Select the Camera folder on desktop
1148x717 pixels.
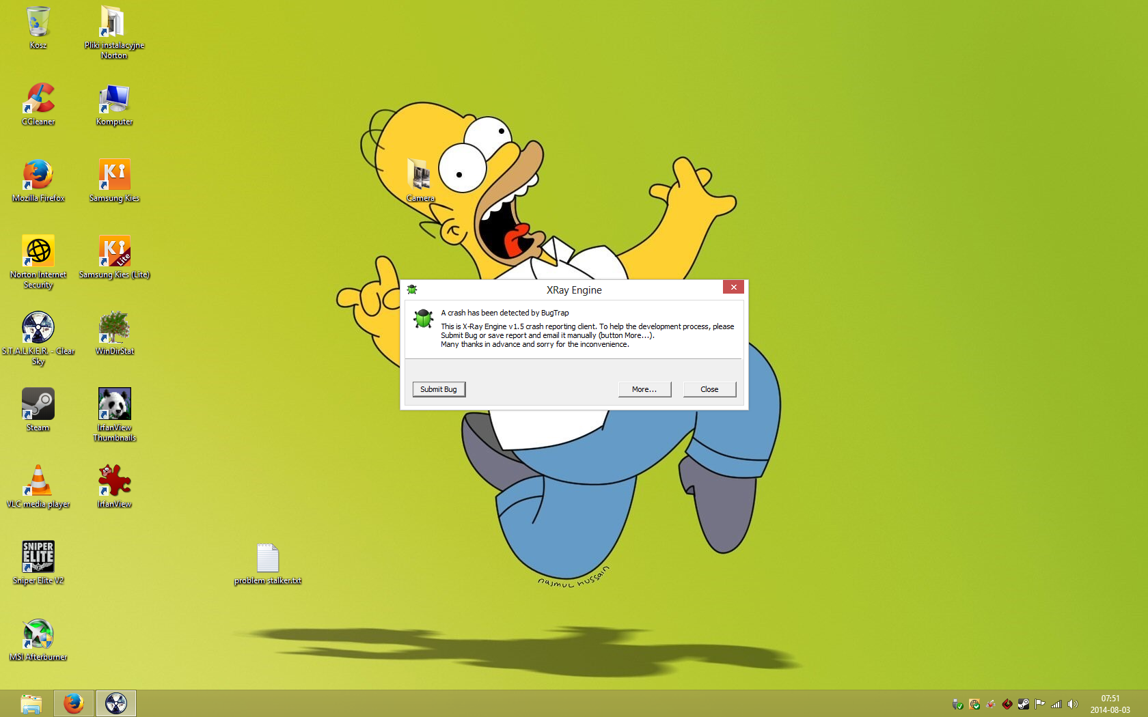click(x=420, y=180)
